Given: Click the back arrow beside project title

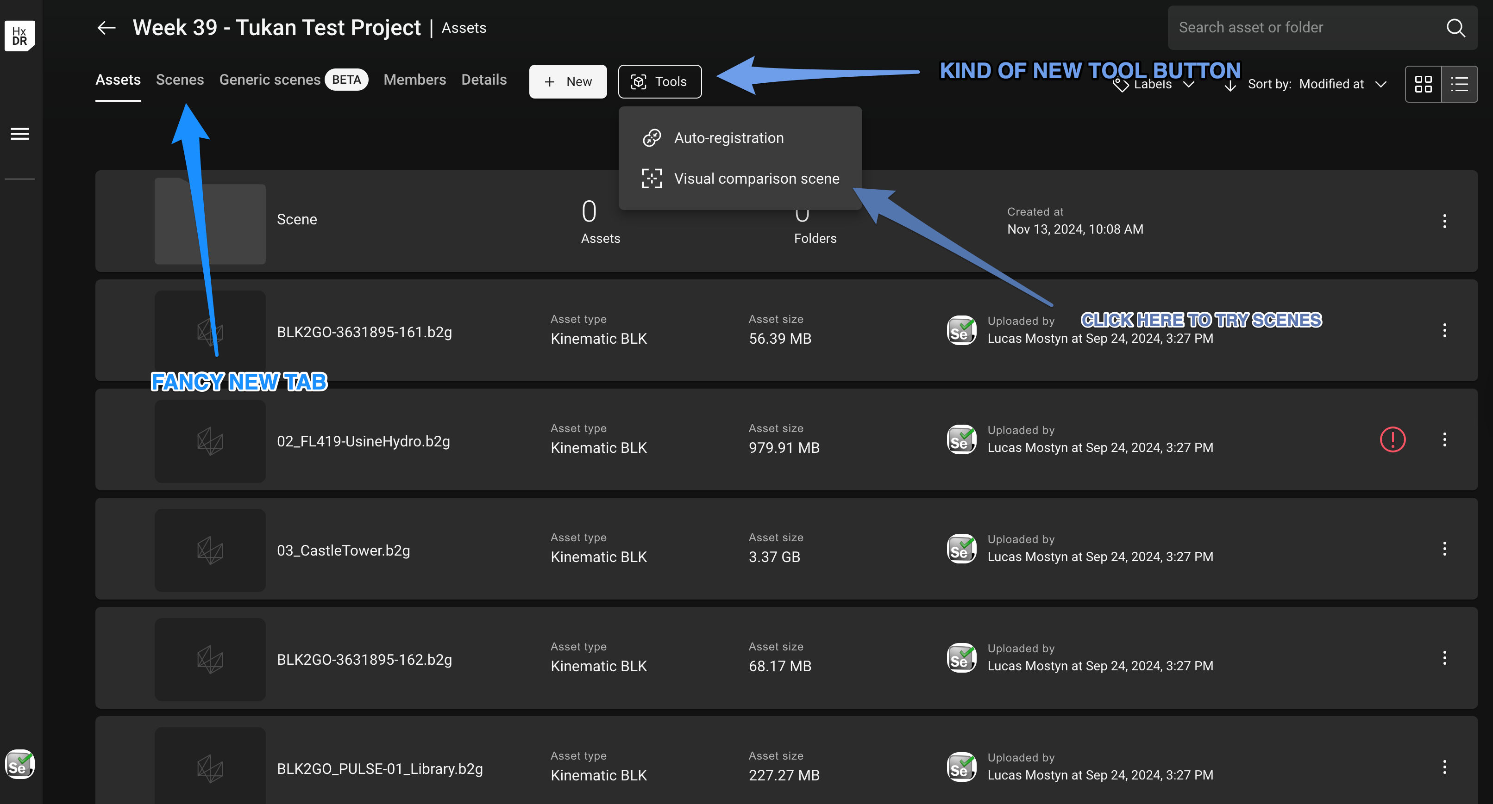Looking at the screenshot, I should tap(107, 28).
